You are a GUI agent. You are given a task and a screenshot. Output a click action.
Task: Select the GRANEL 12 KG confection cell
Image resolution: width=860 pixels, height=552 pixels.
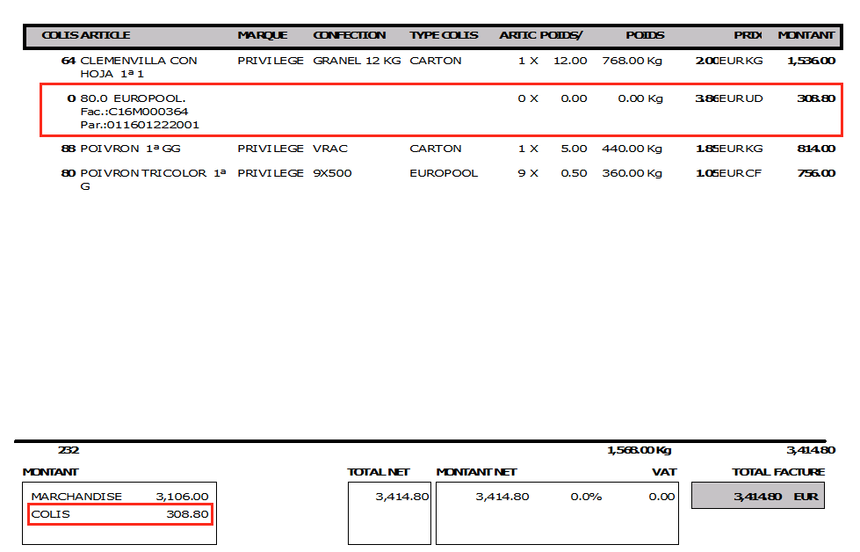(x=357, y=61)
